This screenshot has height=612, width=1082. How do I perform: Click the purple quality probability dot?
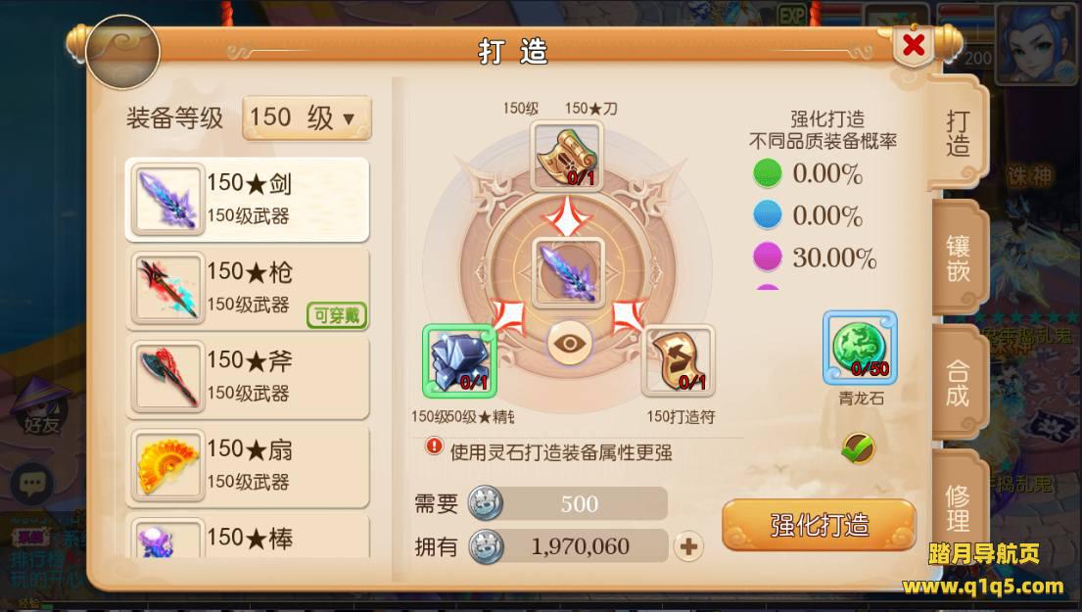pos(767,257)
